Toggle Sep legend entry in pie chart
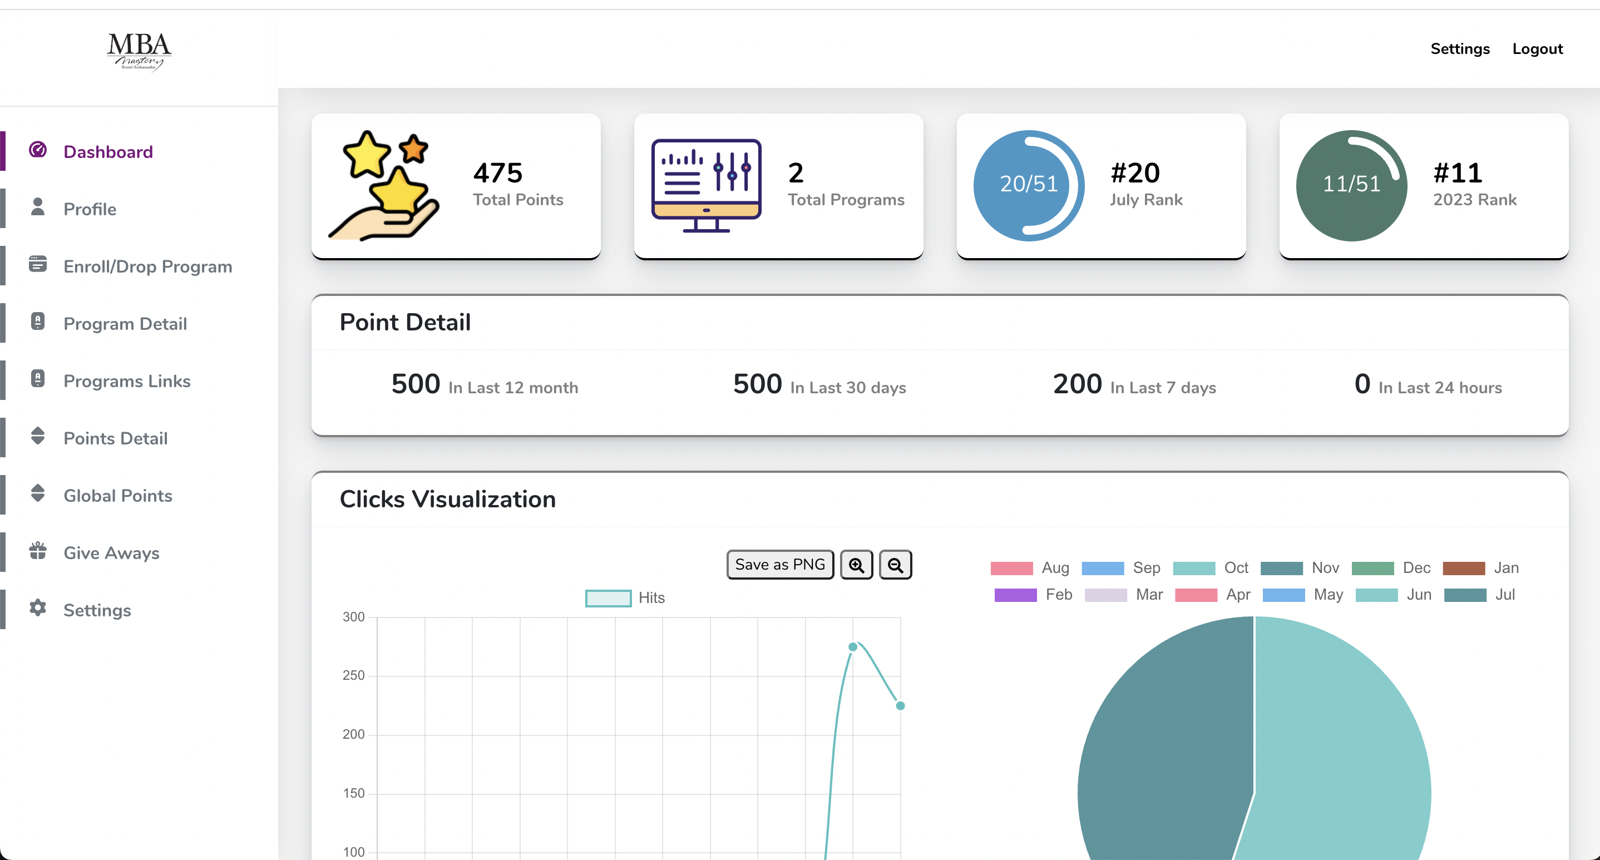The height and width of the screenshot is (860, 1600). click(x=1121, y=567)
